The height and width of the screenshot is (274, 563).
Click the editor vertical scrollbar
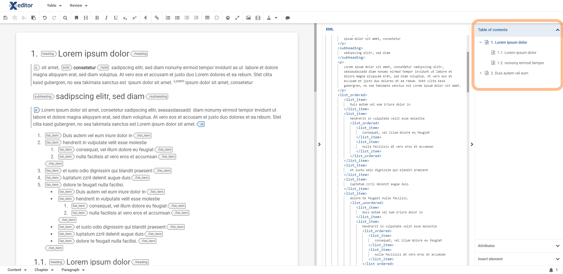pyautogui.click(x=315, y=58)
